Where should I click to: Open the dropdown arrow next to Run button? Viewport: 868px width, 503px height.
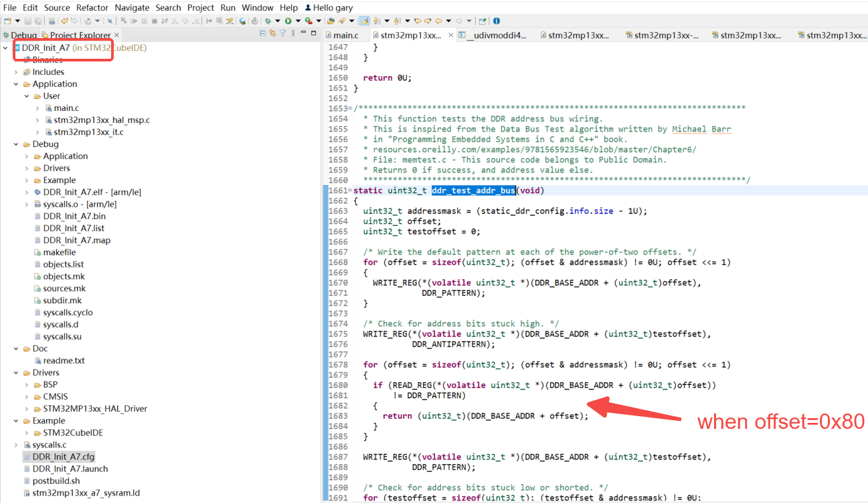tap(298, 21)
